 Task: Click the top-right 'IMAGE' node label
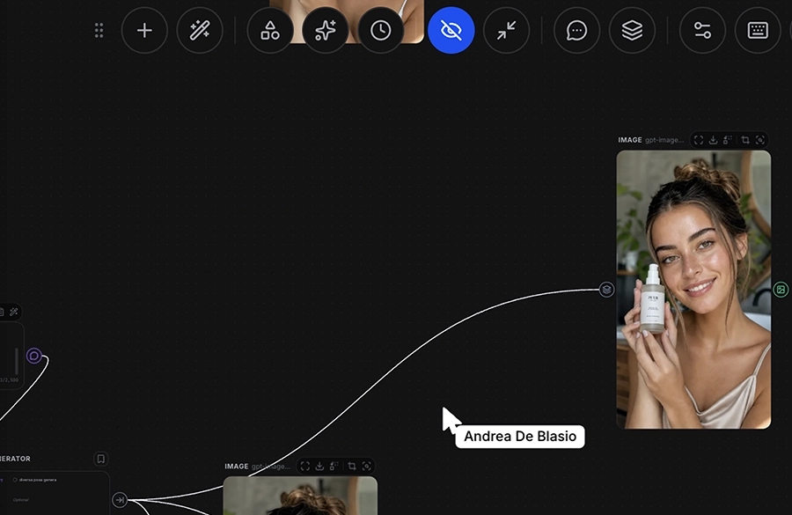click(x=630, y=140)
